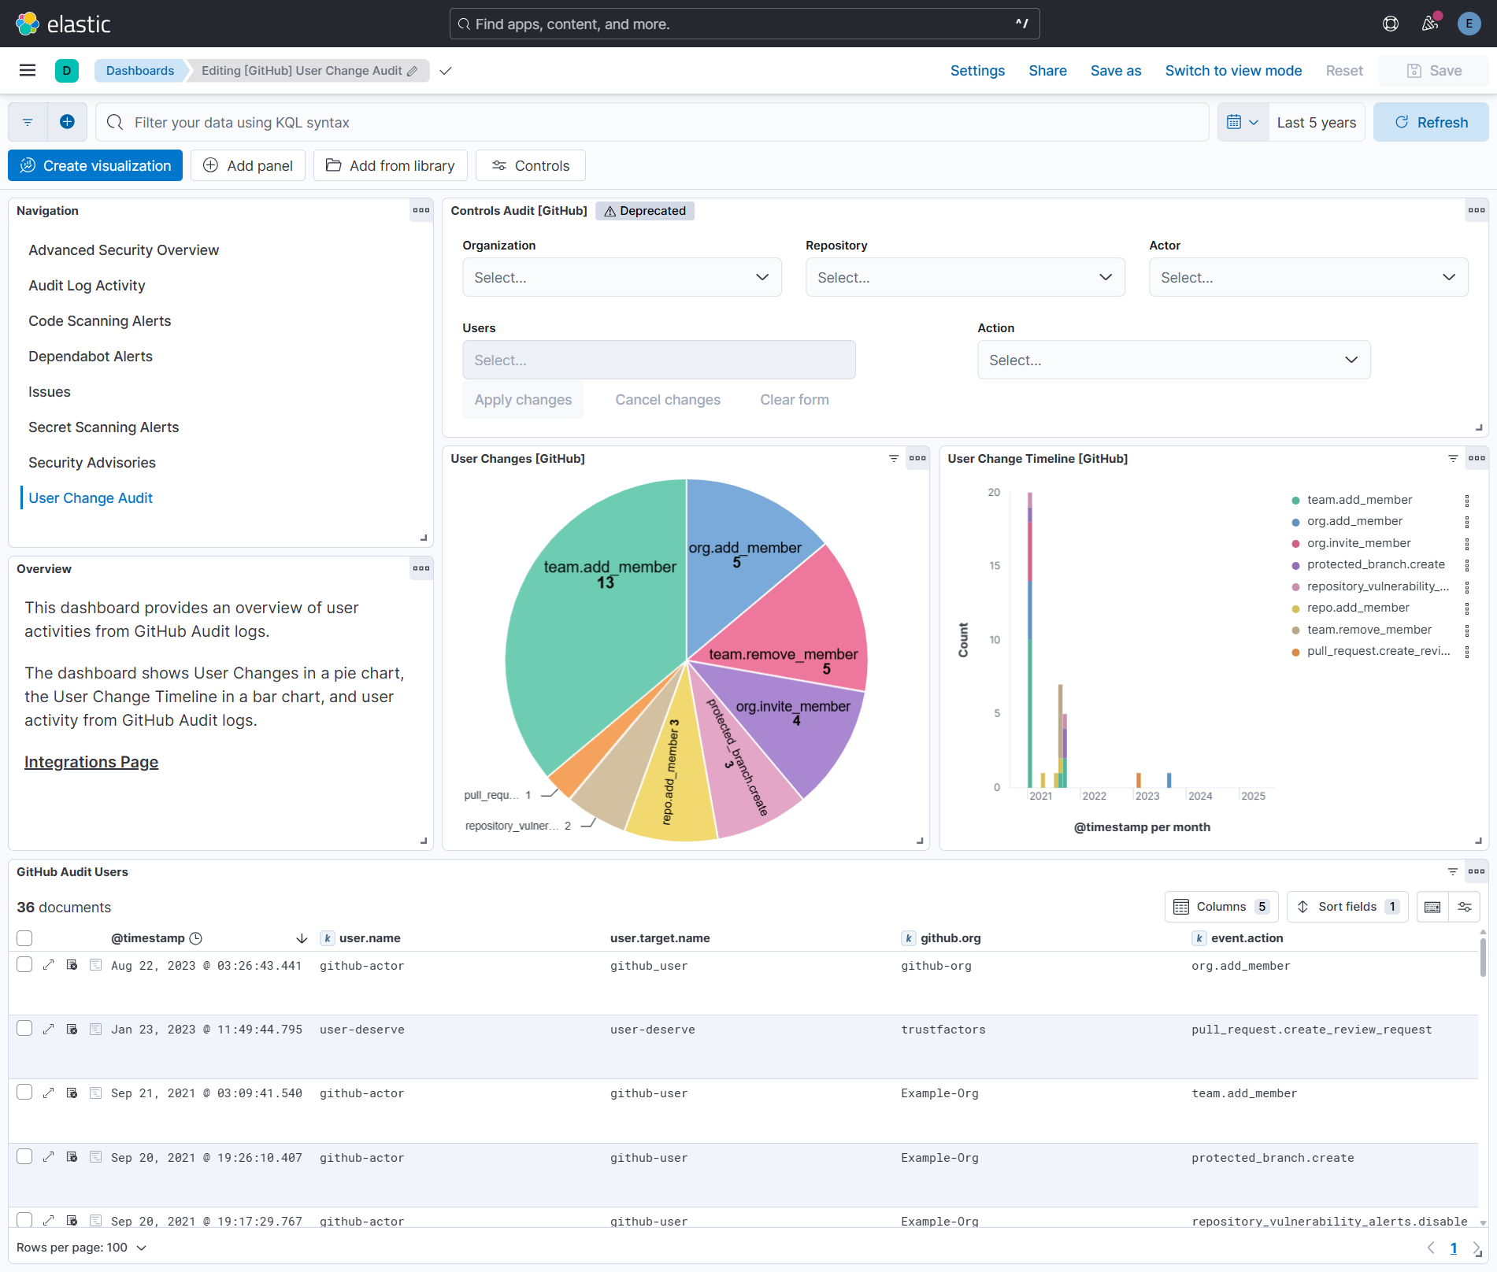Image resolution: width=1497 pixels, height=1272 pixels.
Task: Select the Jan 23, 2023 row checkbox
Action: click(x=24, y=1028)
